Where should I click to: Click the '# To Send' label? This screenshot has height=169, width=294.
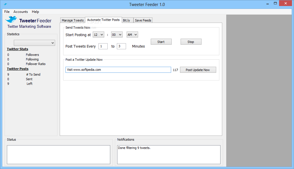(x=33, y=74)
